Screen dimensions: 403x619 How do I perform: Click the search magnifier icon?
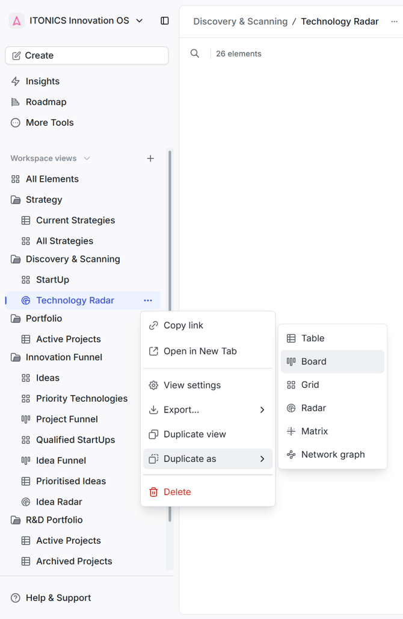pos(195,54)
